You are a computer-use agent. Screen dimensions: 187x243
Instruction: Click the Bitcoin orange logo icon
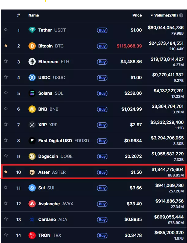pos(32,46)
